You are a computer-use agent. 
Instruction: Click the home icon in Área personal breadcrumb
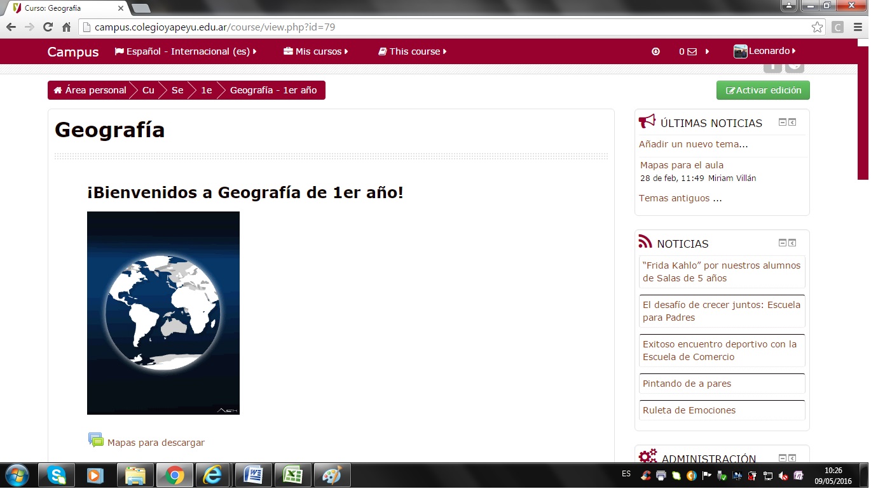(x=58, y=90)
